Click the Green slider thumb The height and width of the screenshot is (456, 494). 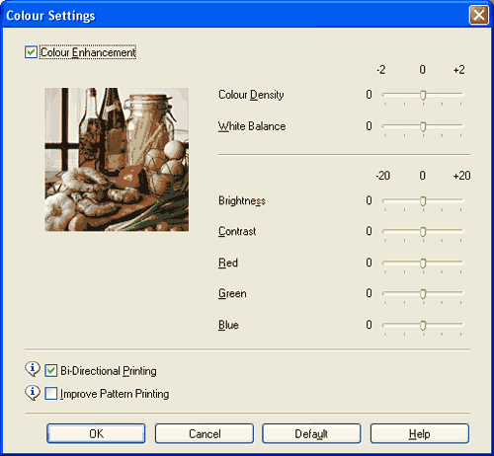(x=423, y=293)
